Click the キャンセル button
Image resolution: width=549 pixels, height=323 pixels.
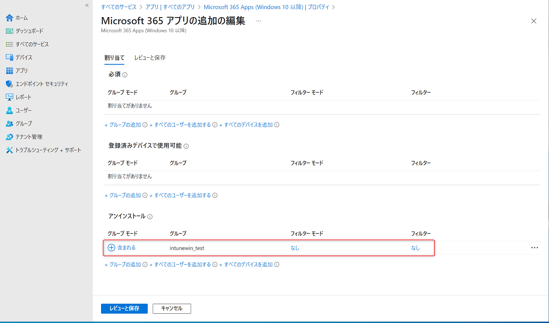tap(172, 309)
